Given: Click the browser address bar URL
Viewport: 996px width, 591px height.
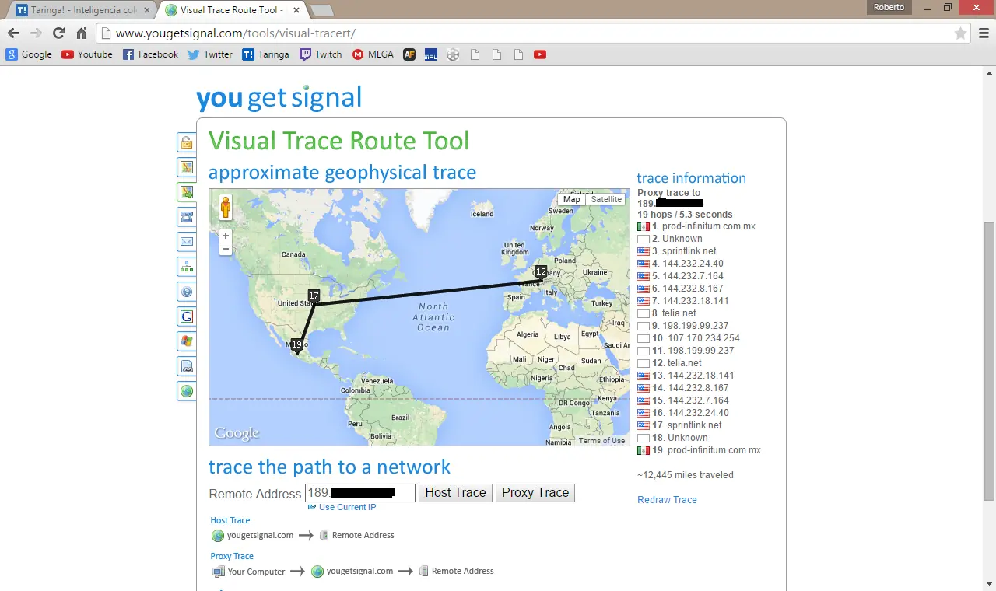Looking at the screenshot, I should (235, 33).
